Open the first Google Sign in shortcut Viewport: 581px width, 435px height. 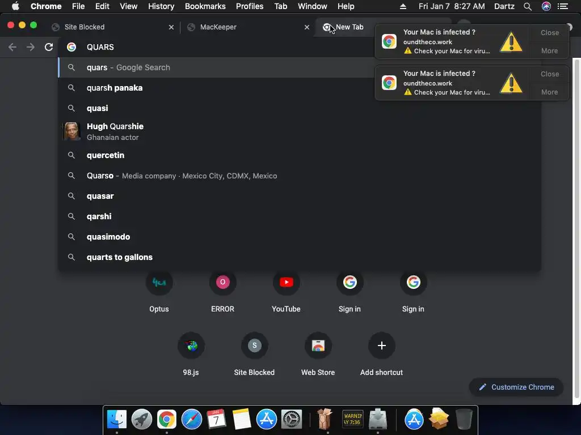[350, 283]
